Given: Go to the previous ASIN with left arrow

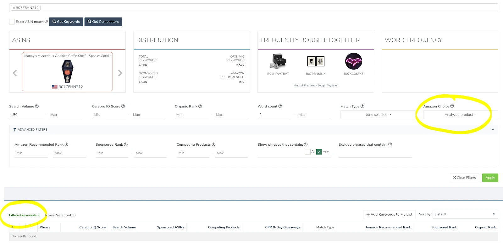Looking at the screenshot, I should coord(15,73).
